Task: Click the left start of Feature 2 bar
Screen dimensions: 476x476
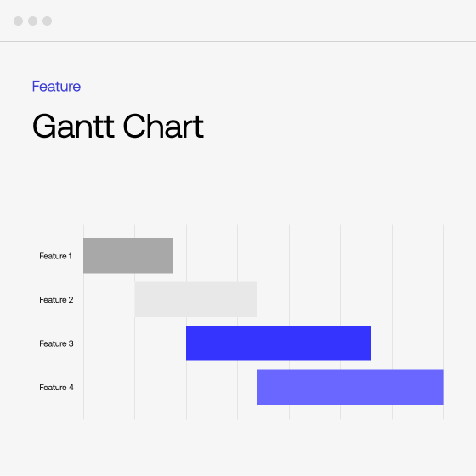Action: [x=137, y=299]
